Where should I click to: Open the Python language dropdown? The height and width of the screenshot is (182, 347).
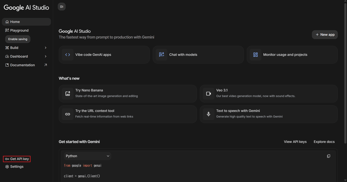click(x=87, y=156)
